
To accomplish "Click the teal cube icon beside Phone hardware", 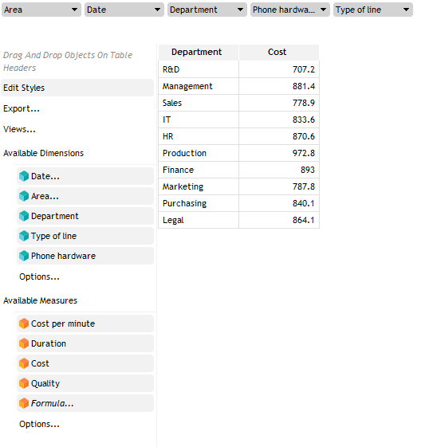I will [x=24, y=256].
